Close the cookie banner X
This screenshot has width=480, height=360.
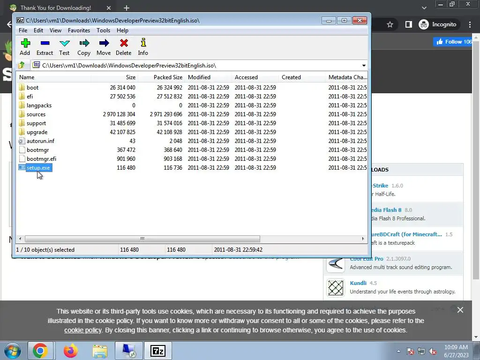pos(460,310)
